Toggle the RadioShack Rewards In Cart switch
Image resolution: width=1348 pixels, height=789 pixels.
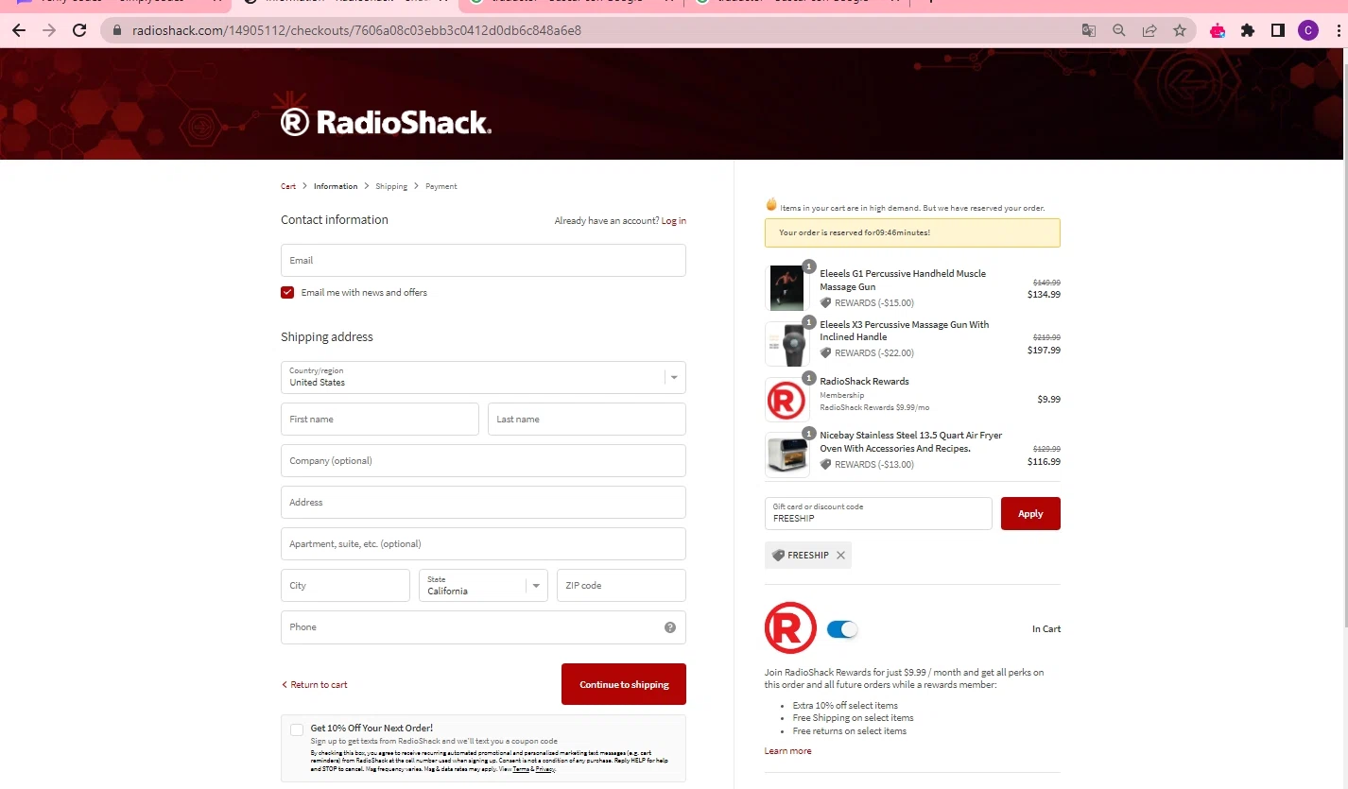click(841, 628)
